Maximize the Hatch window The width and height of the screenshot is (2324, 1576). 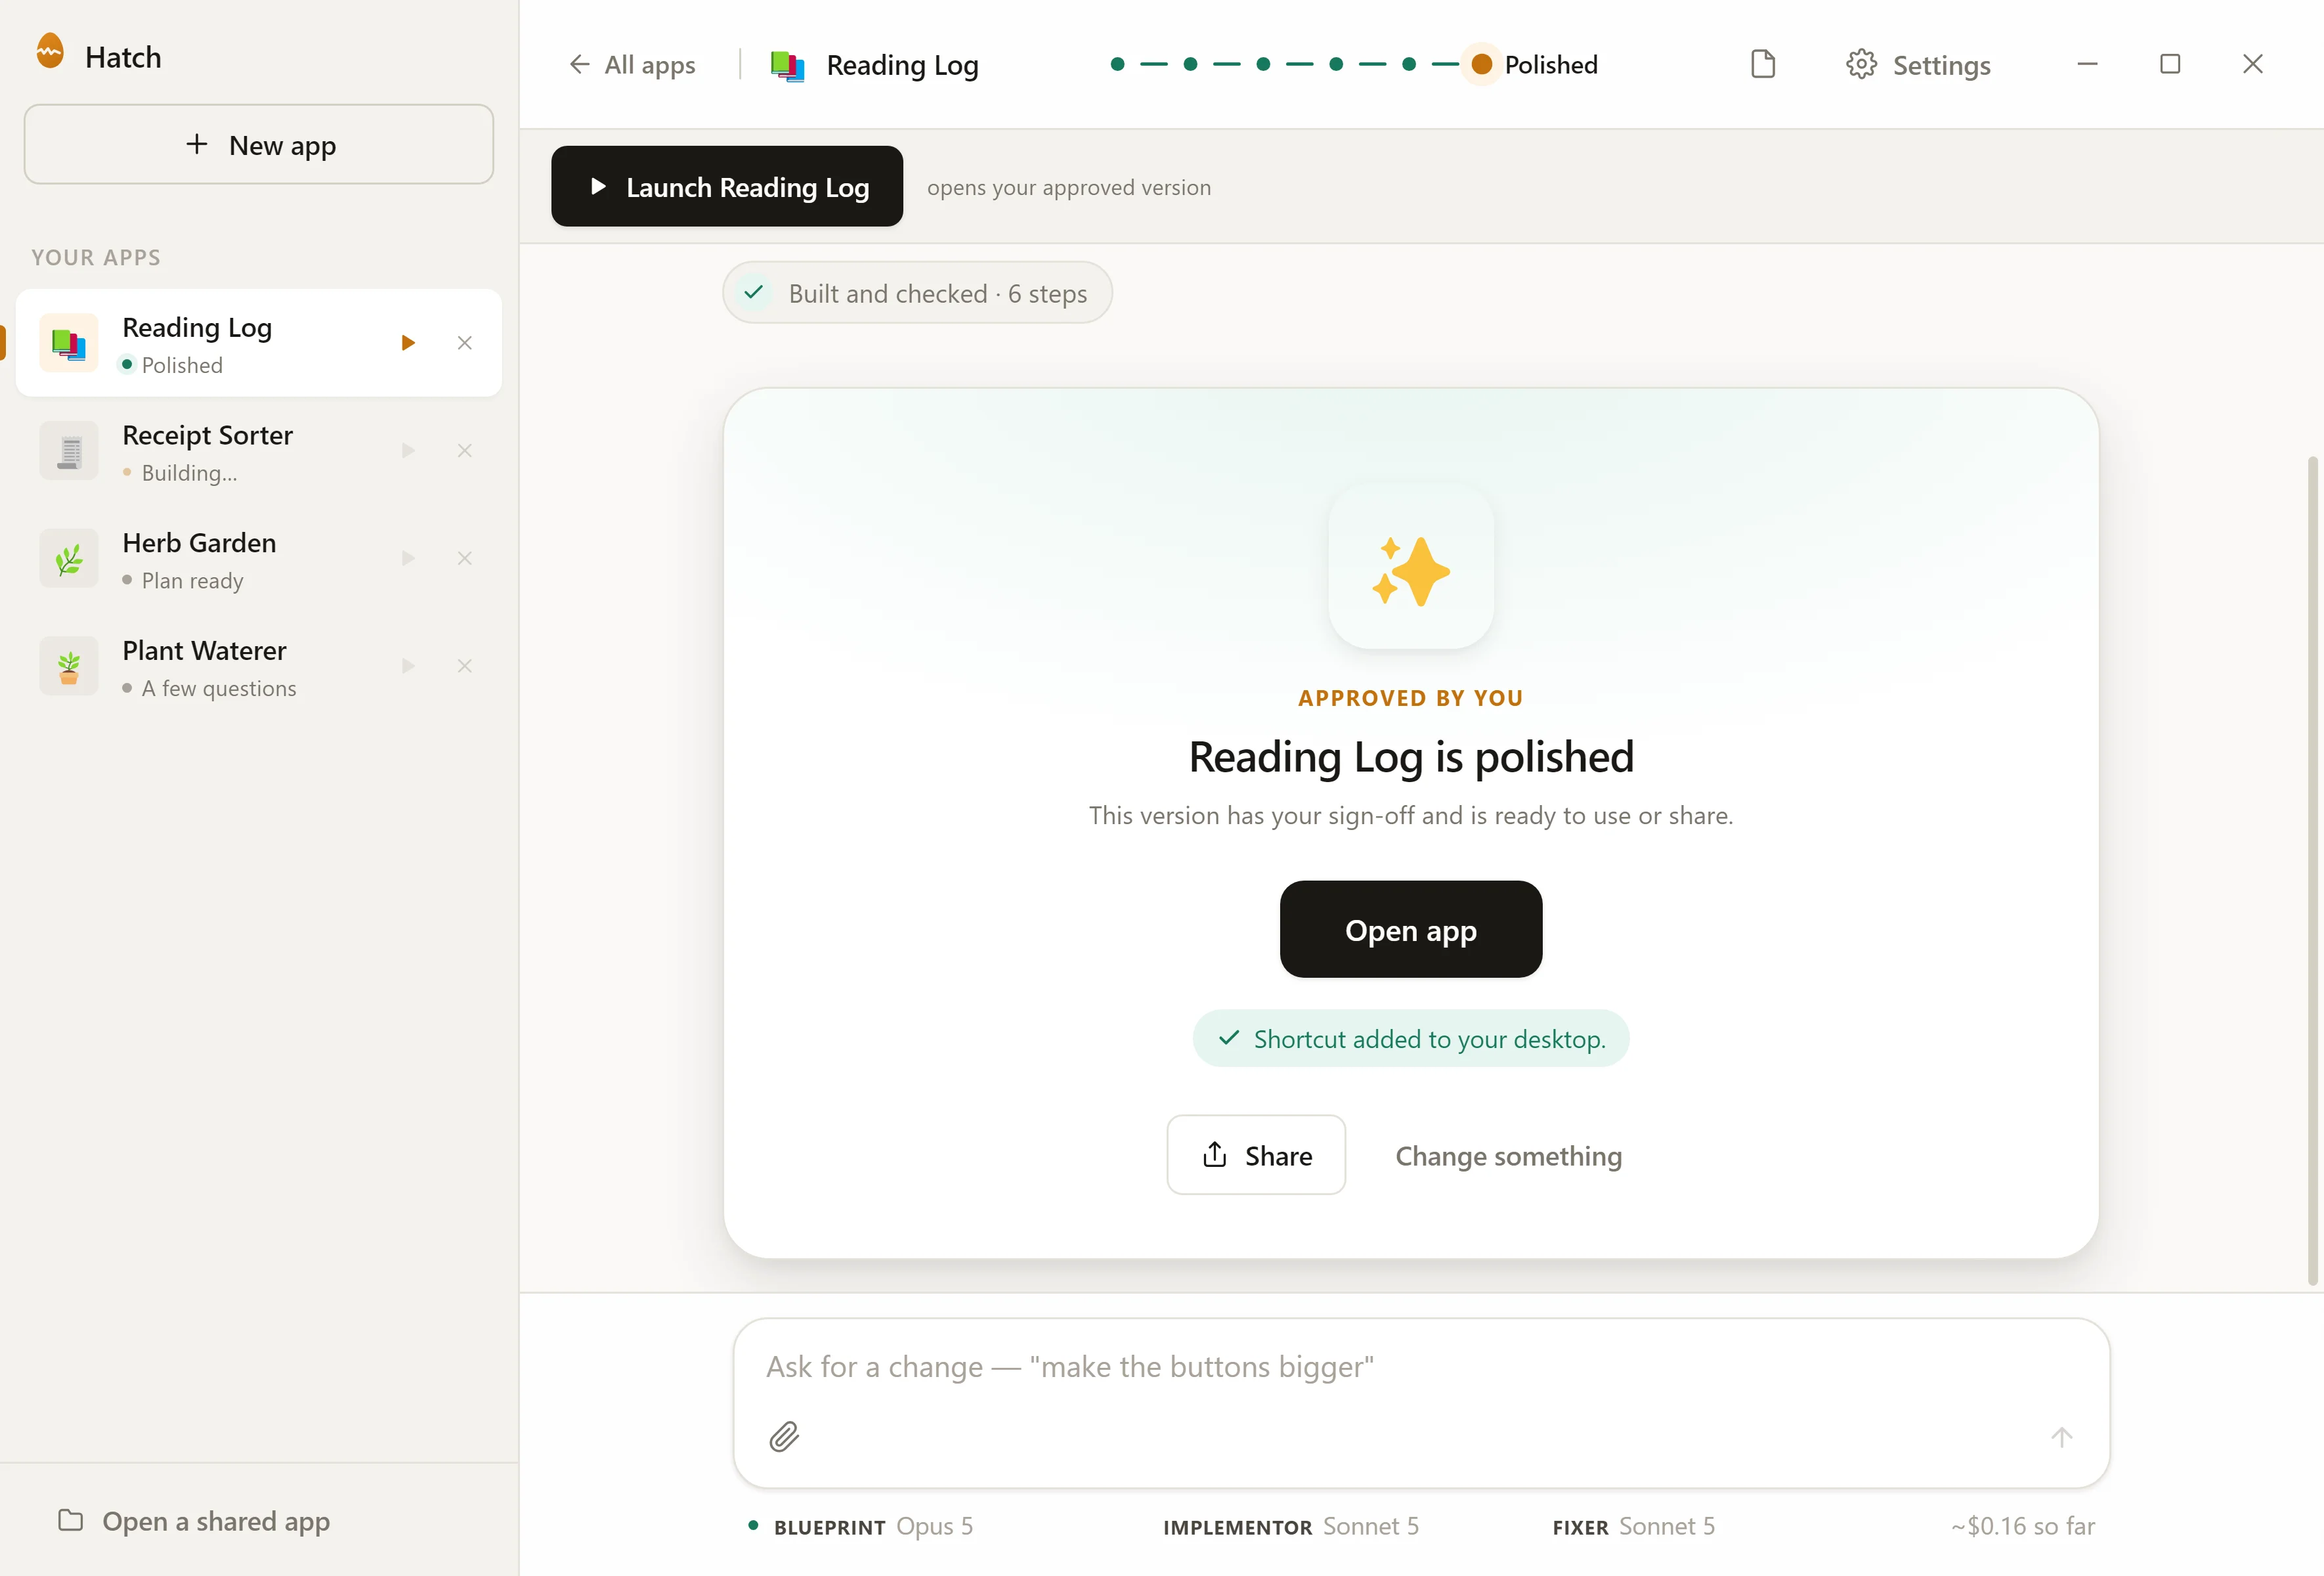pyautogui.click(x=2170, y=64)
